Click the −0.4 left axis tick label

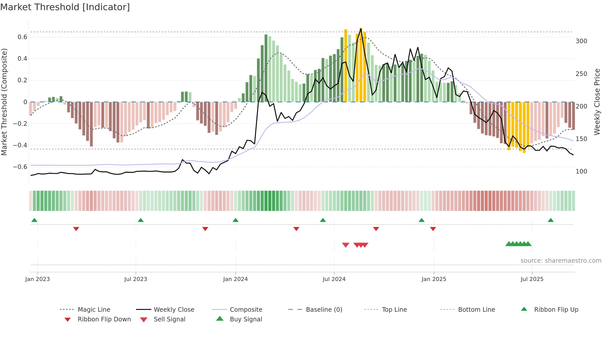(x=20, y=145)
